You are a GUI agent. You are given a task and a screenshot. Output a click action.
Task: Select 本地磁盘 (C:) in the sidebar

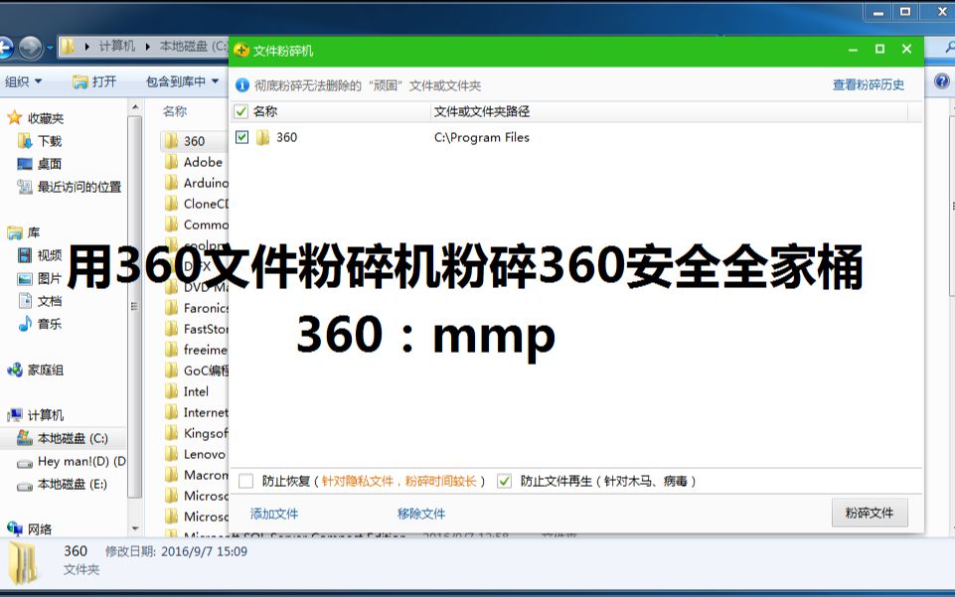click(x=62, y=437)
